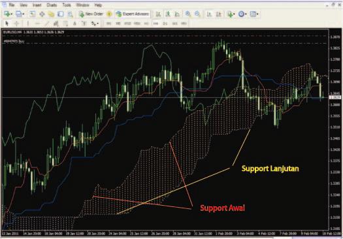The image size is (343, 239).
Task: Select the W1 timeframe button
Action: pyautogui.click(x=174, y=24)
